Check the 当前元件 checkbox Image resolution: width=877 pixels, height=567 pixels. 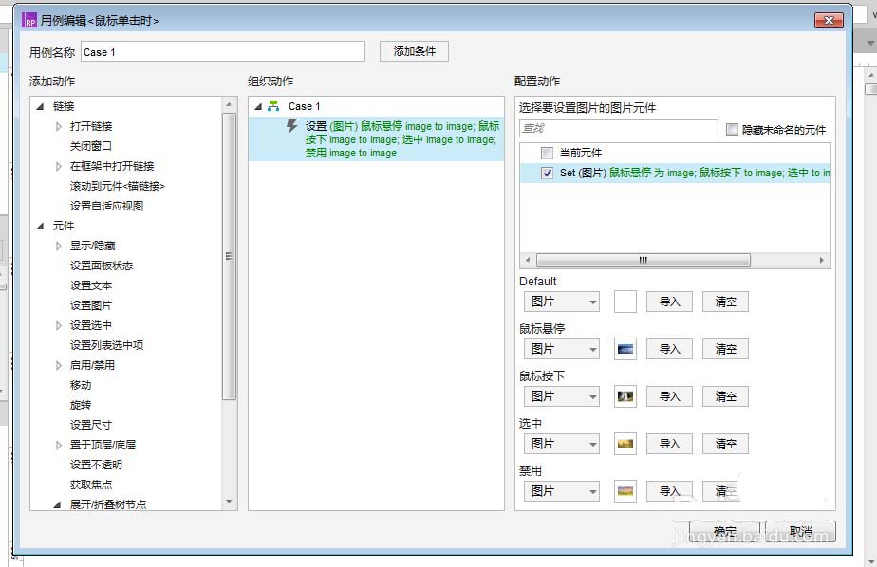click(547, 153)
